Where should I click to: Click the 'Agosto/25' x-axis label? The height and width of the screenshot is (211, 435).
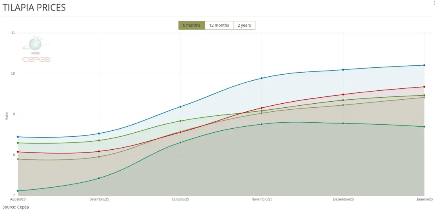tap(18, 200)
